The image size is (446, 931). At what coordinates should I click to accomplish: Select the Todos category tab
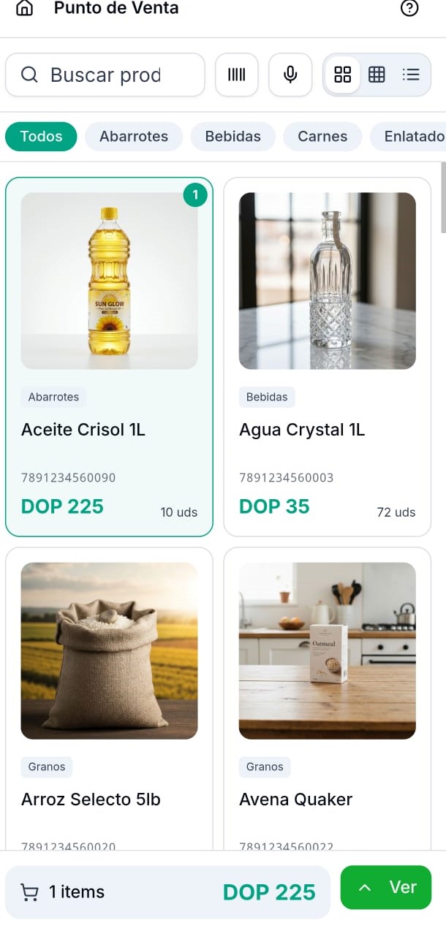[41, 137]
